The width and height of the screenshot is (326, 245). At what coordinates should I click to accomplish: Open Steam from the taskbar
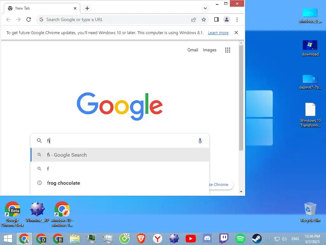coord(257,239)
